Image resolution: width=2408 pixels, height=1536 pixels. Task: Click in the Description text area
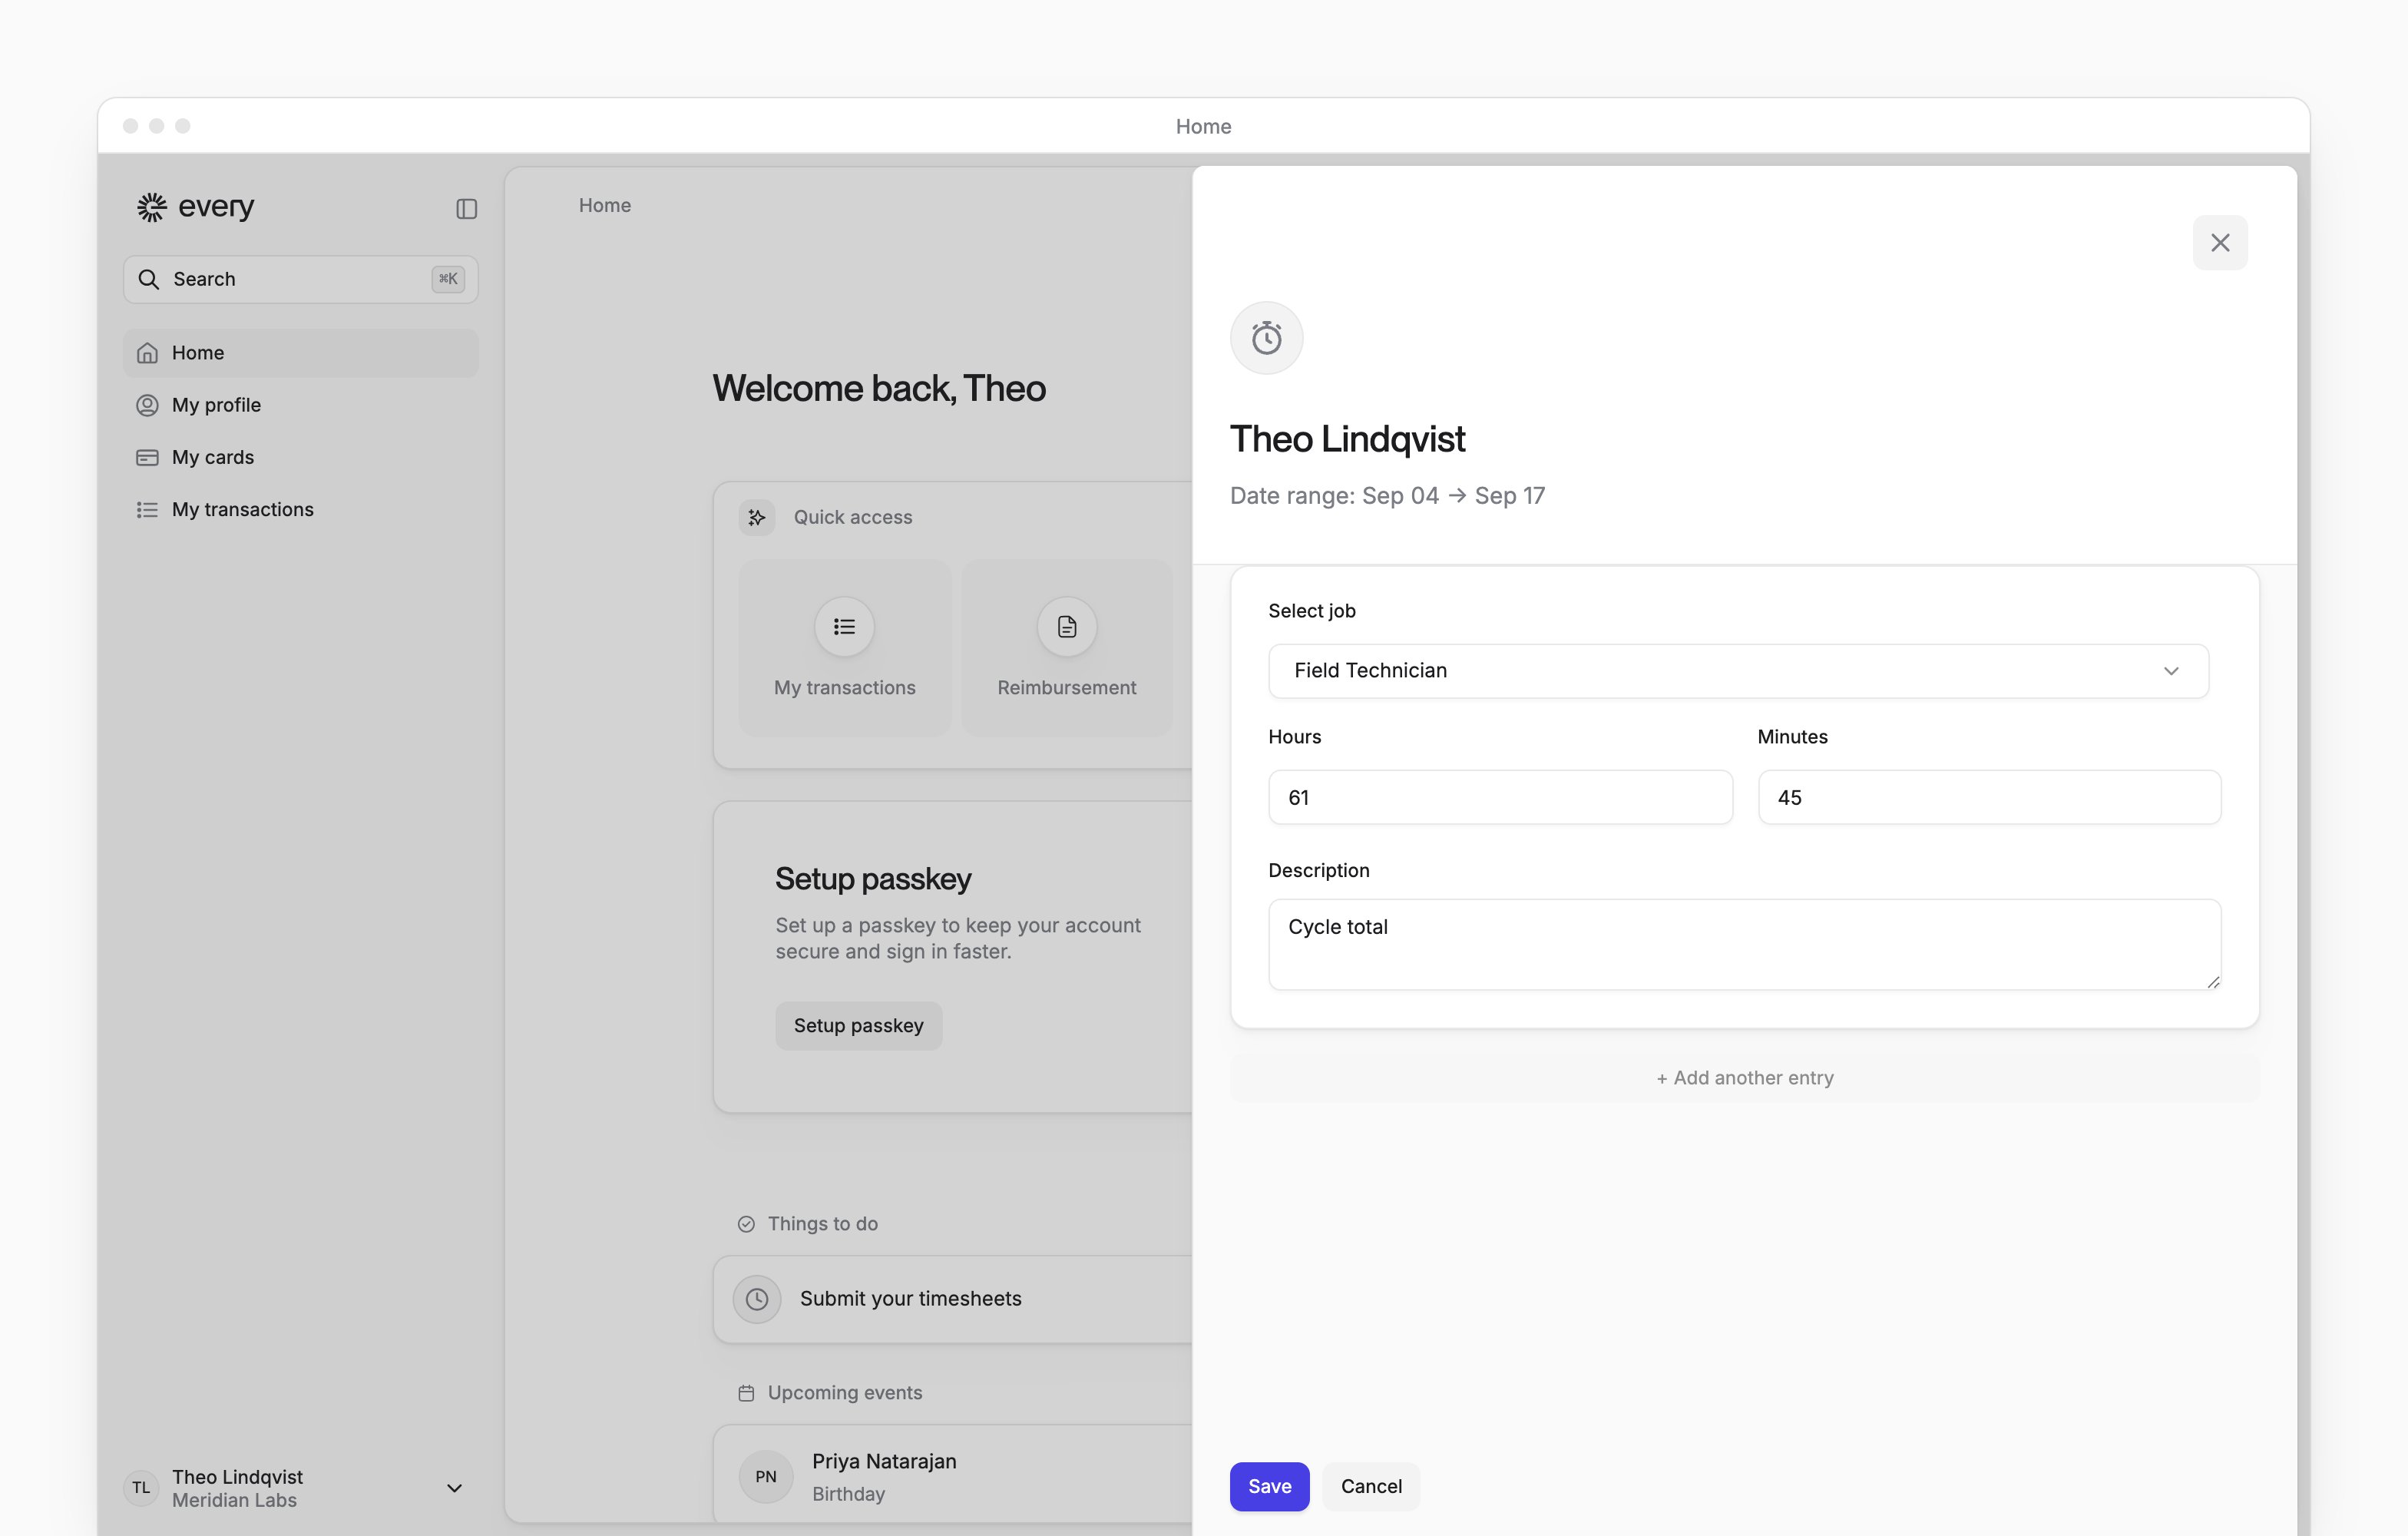pos(1744,944)
